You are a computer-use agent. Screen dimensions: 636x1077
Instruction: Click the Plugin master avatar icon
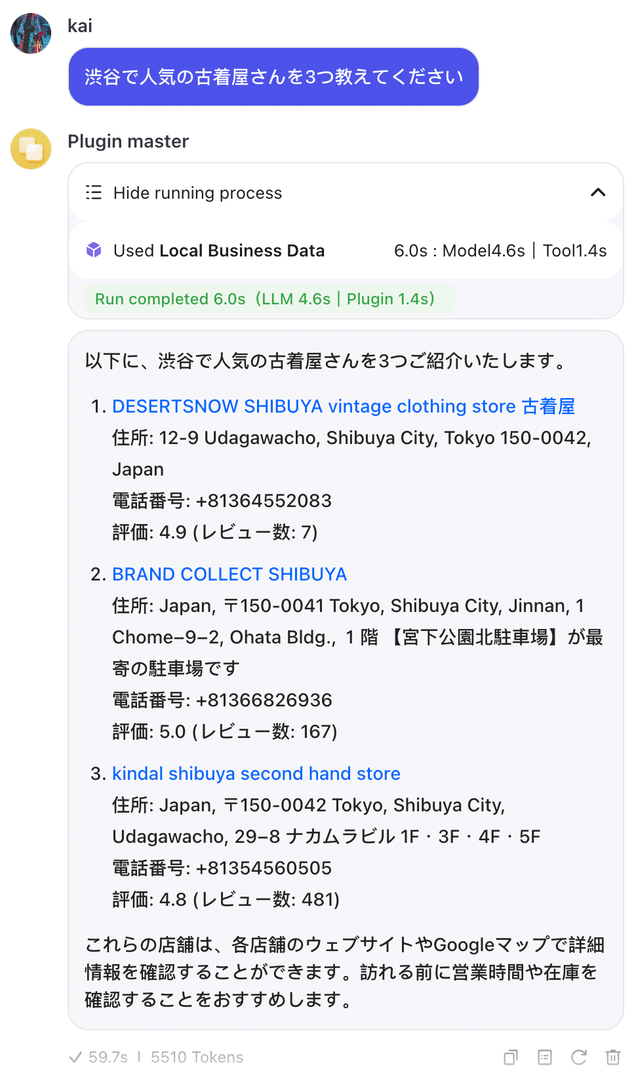point(31,149)
